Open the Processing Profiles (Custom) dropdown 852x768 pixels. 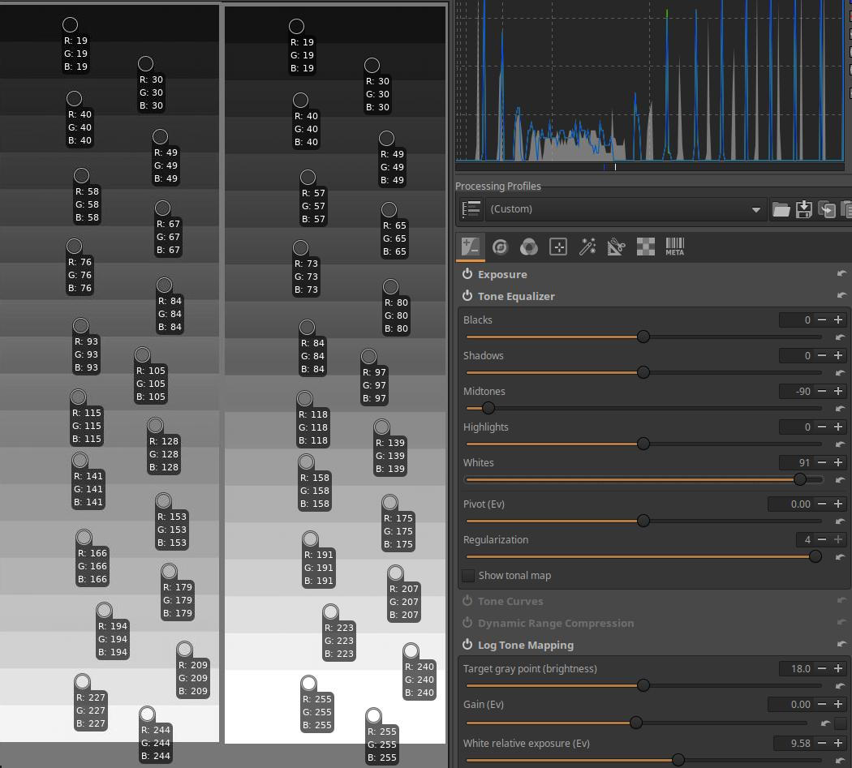pyautogui.click(x=625, y=209)
